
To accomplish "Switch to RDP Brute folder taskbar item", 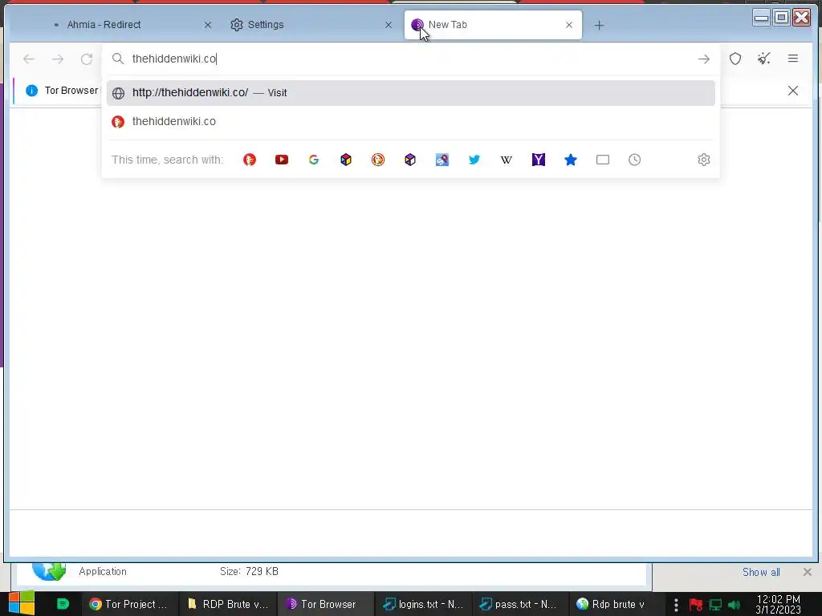I will 227,604.
